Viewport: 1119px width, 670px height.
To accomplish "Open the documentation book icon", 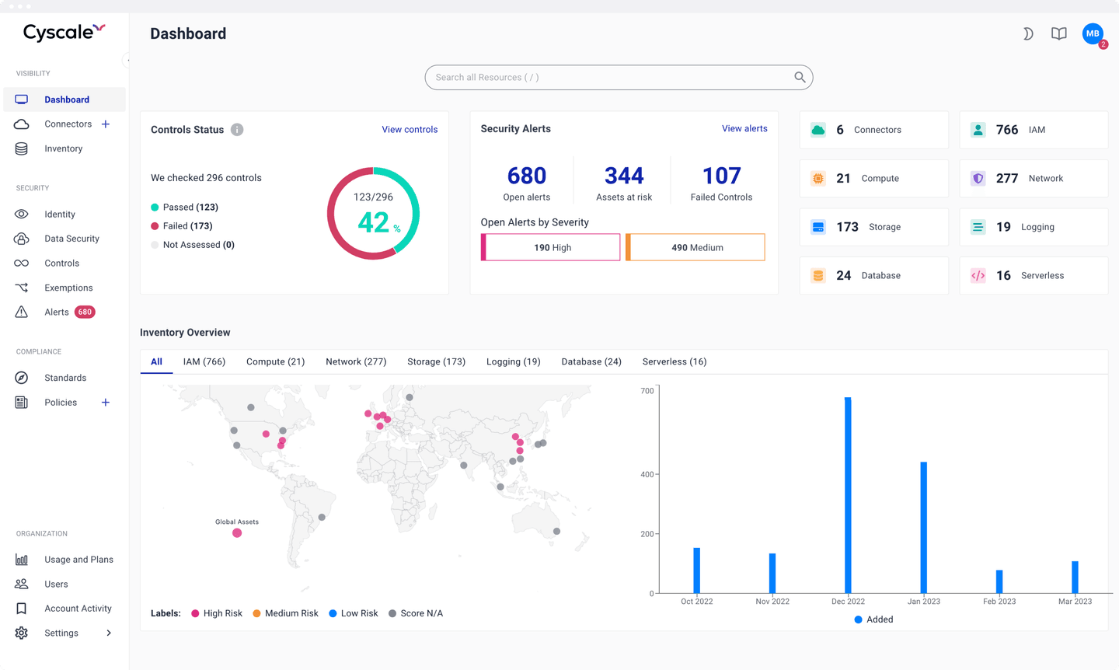I will (x=1058, y=33).
